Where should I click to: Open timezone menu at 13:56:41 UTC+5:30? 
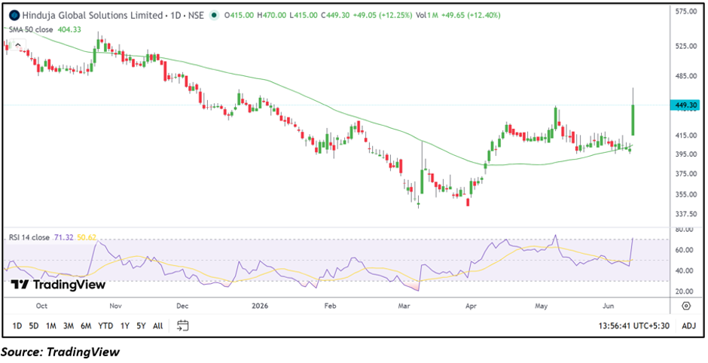(634, 325)
